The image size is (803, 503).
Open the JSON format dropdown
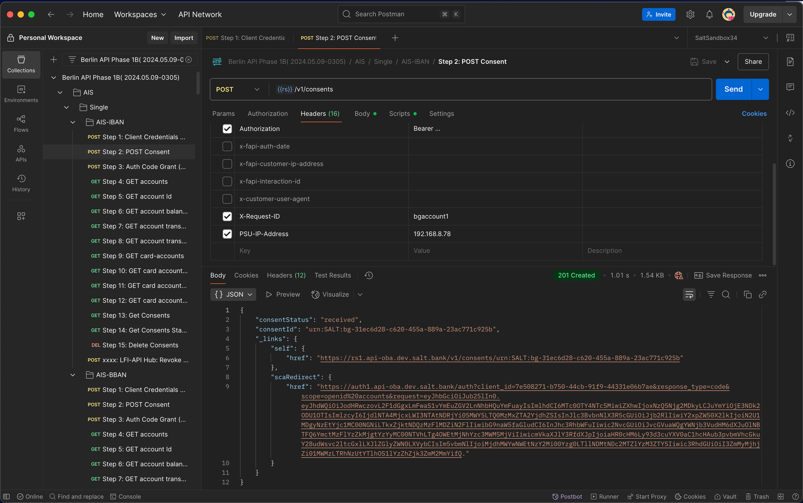[x=233, y=294]
